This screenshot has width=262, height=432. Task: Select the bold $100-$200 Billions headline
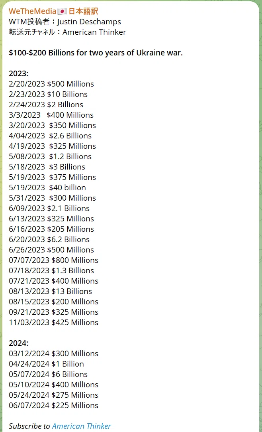(x=96, y=53)
